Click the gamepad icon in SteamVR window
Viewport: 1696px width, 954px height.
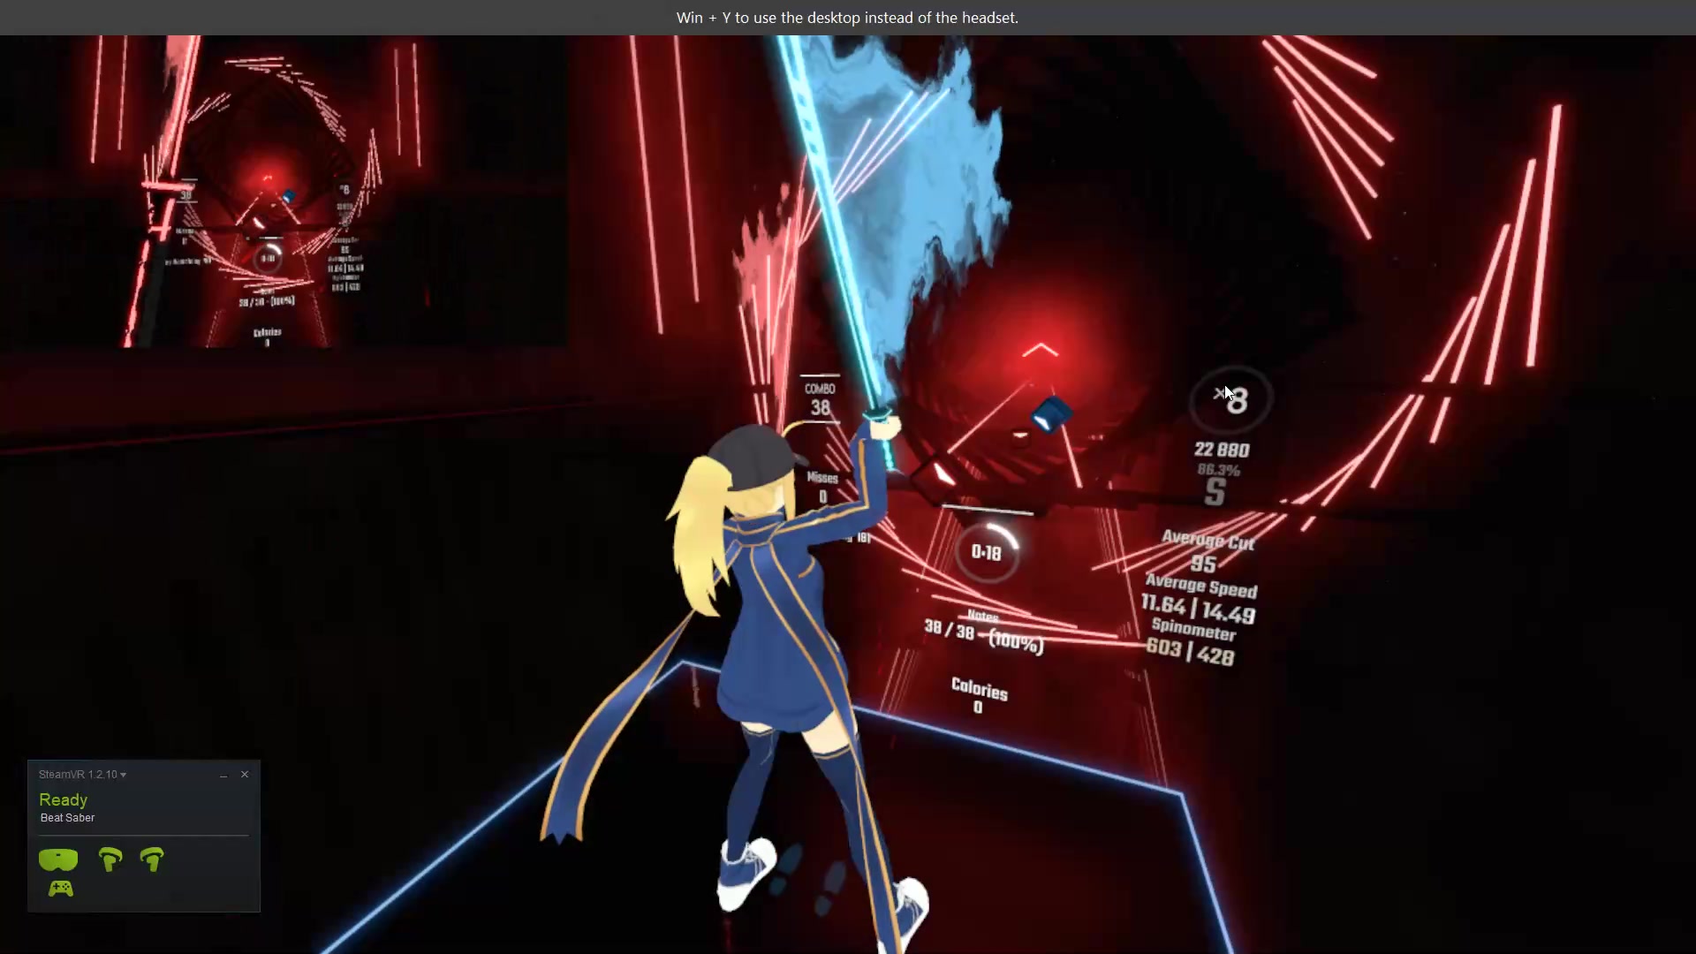[x=61, y=889]
